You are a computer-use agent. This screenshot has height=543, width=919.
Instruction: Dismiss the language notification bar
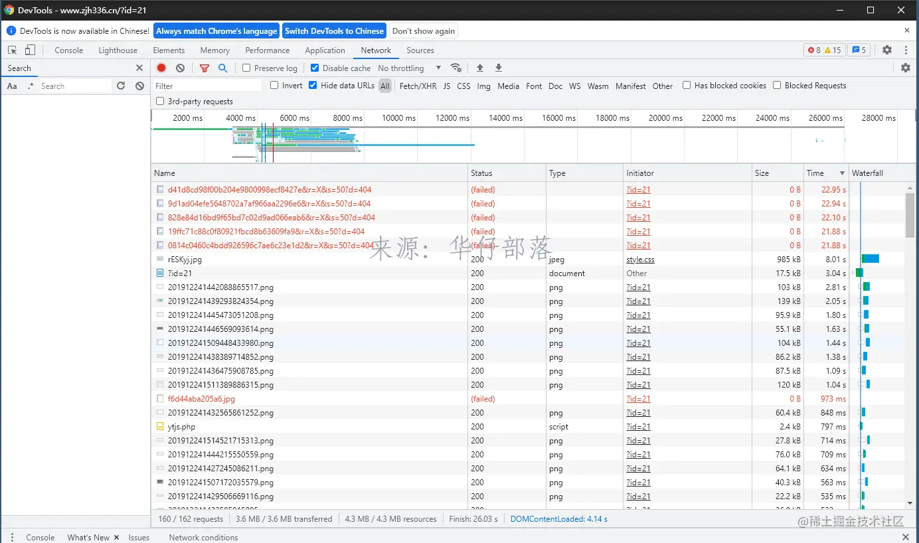pos(907,31)
